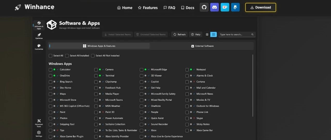Click the Download button

coord(261,7)
